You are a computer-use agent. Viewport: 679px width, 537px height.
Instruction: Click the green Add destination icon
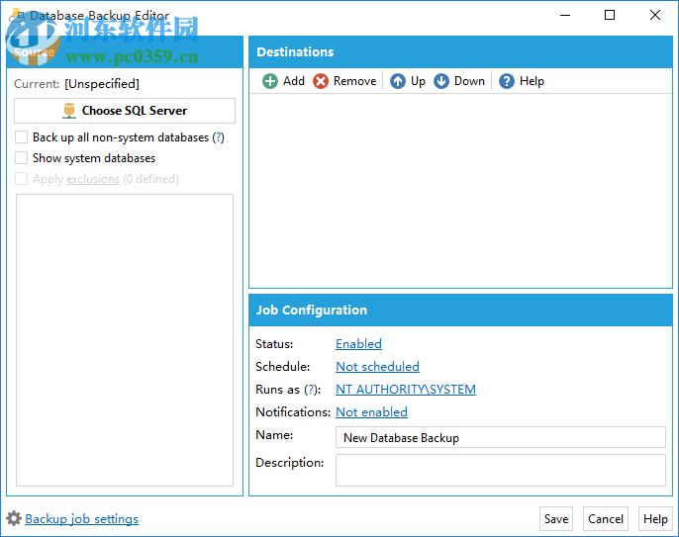click(x=270, y=81)
